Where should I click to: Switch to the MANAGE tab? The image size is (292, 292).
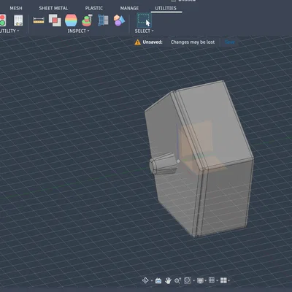[129, 8]
